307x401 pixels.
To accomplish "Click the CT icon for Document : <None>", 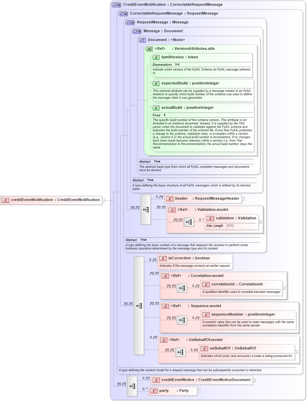I will click(142, 40).
